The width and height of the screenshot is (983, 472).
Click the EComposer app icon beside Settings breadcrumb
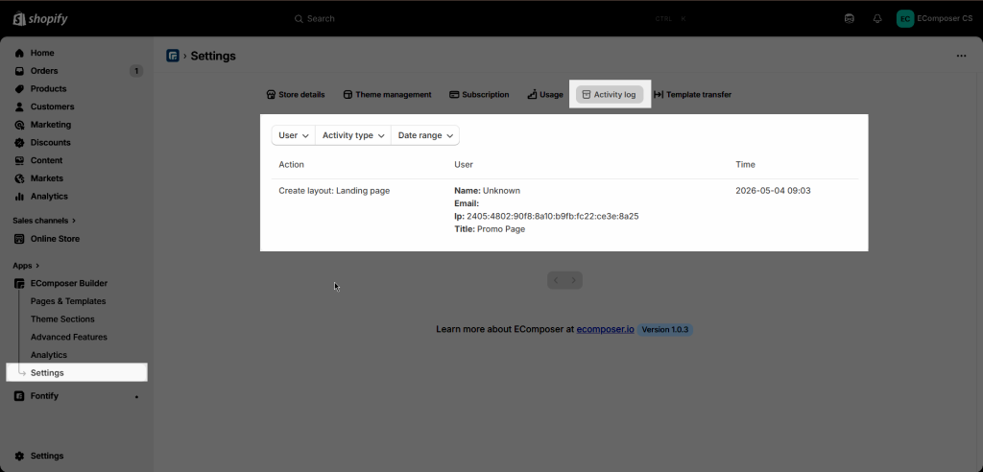pos(173,56)
